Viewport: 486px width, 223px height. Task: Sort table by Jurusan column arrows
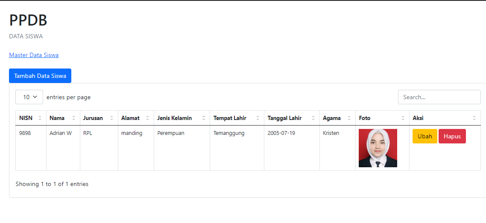click(112, 118)
